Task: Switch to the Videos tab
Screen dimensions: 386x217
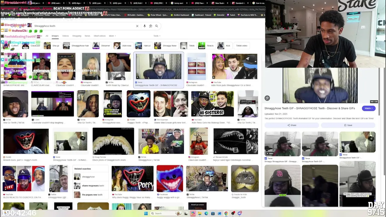Action: tap(65, 36)
